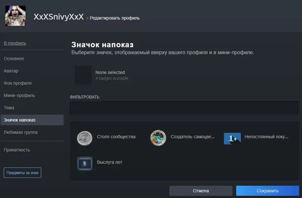Click the Joker profile avatar
Image resolution: width=302 pixels, height=198 pixels.
click(x=15, y=15)
